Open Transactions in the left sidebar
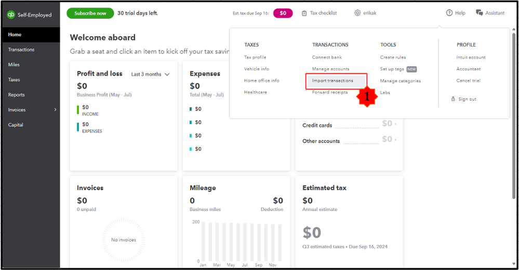This screenshot has height=270, width=519. (x=21, y=50)
